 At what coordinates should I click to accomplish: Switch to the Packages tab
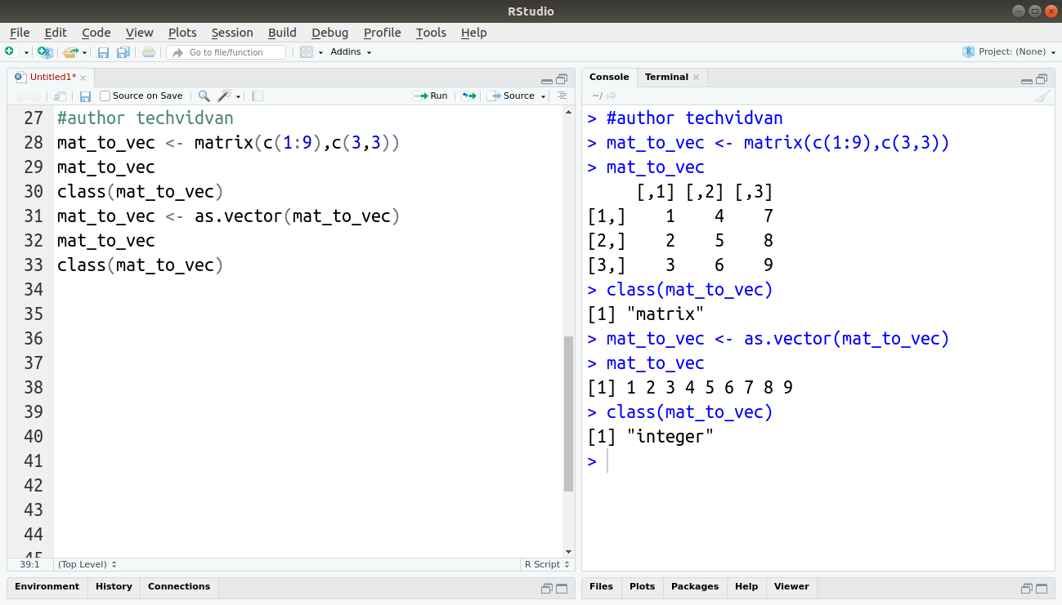(695, 586)
